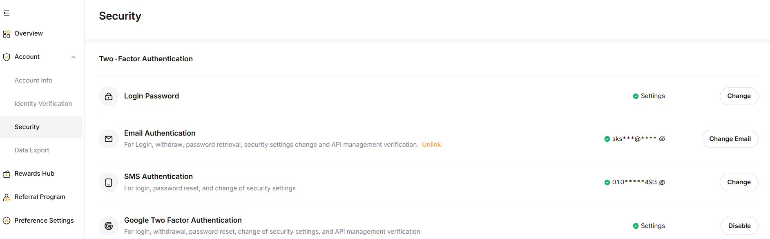Click Change button for Login Password
Image resolution: width=770 pixels, height=239 pixels.
[739, 96]
